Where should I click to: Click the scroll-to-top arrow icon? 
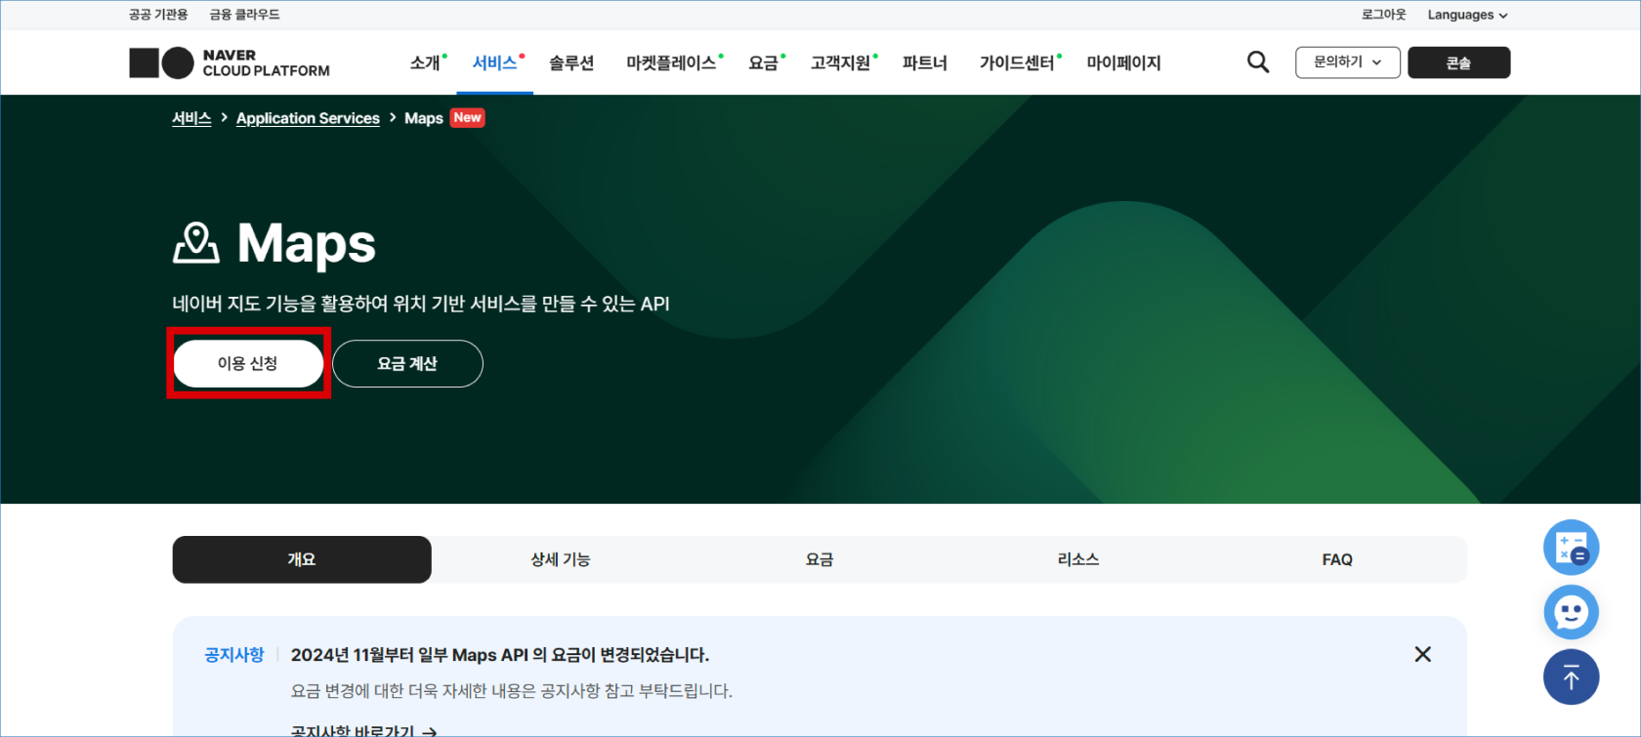point(1571,676)
